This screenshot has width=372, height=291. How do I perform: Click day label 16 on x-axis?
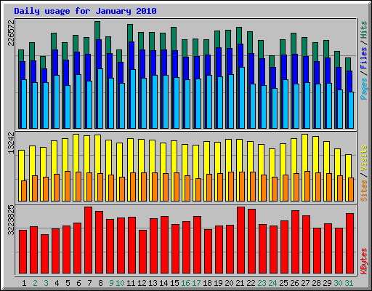(x=185, y=283)
